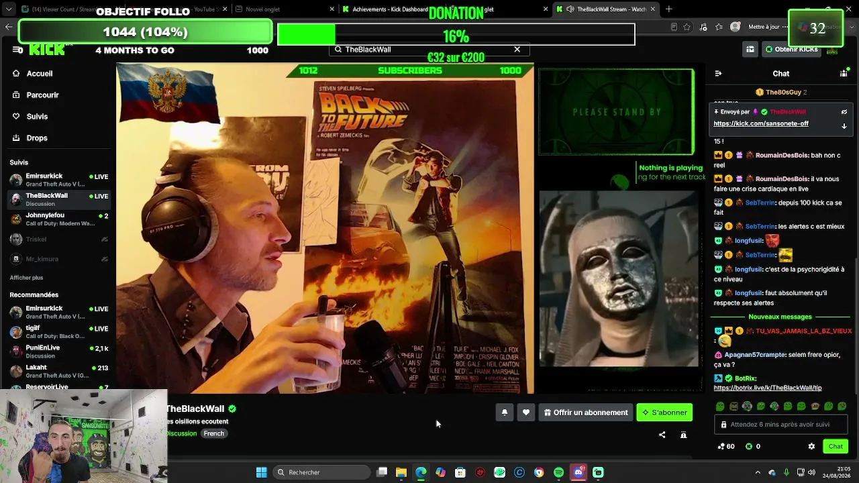Screen dimensions: 859x483
Task: Open Johnnylefou followed channel
Action: click(x=59, y=219)
